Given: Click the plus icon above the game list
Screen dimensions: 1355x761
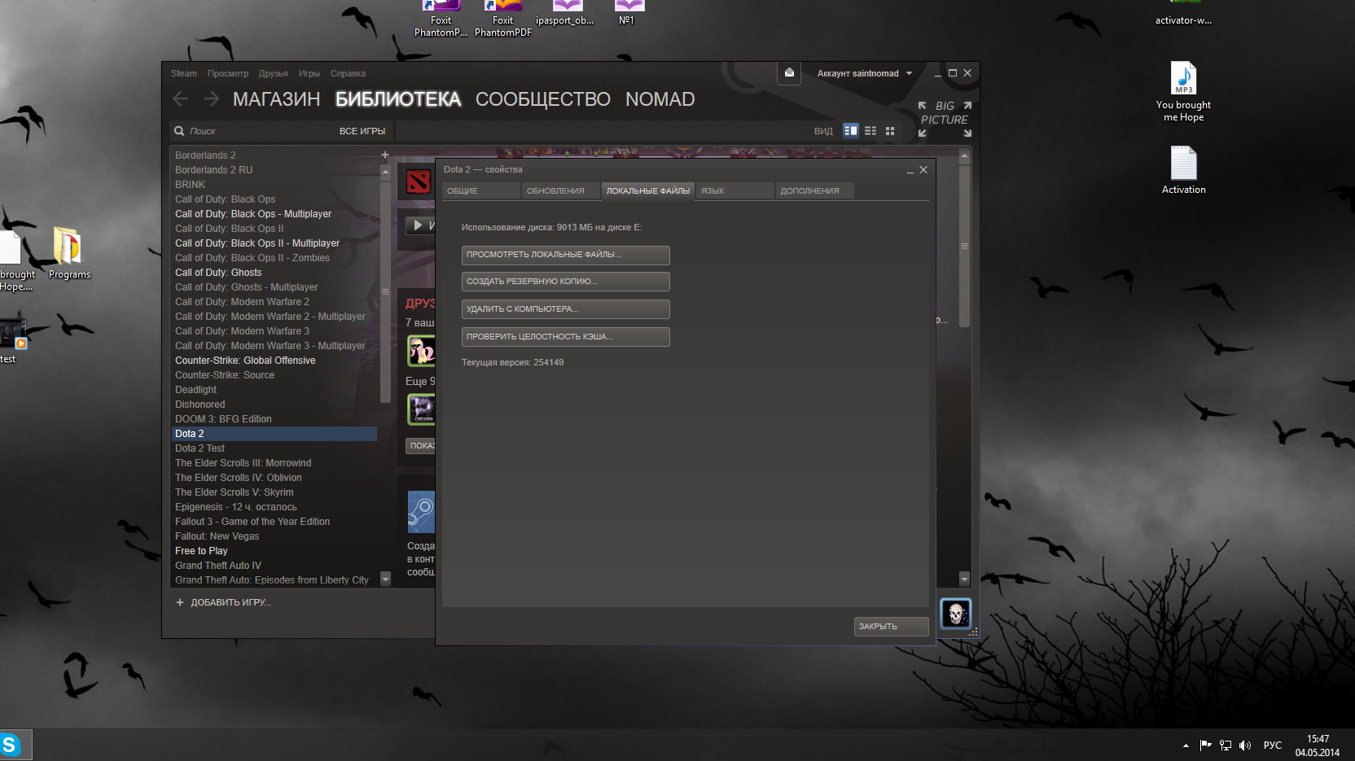Looking at the screenshot, I should (385, 155).
